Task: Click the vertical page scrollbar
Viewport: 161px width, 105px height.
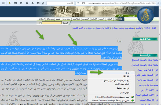Action: click(x=160, y=55)
